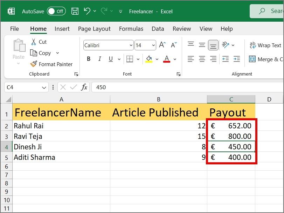Toggle Wrap Text
Screen dimensions: 284x213
click(x=265, y=45)
